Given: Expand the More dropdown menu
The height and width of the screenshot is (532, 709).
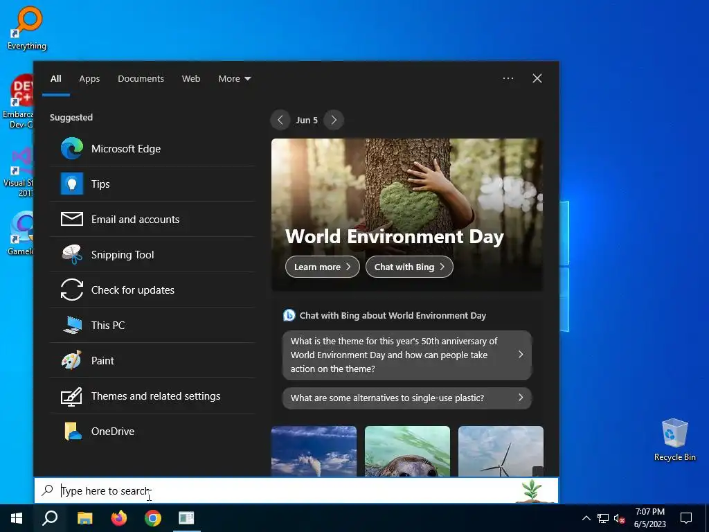Looking at the screenshot, I should [234, 79].
